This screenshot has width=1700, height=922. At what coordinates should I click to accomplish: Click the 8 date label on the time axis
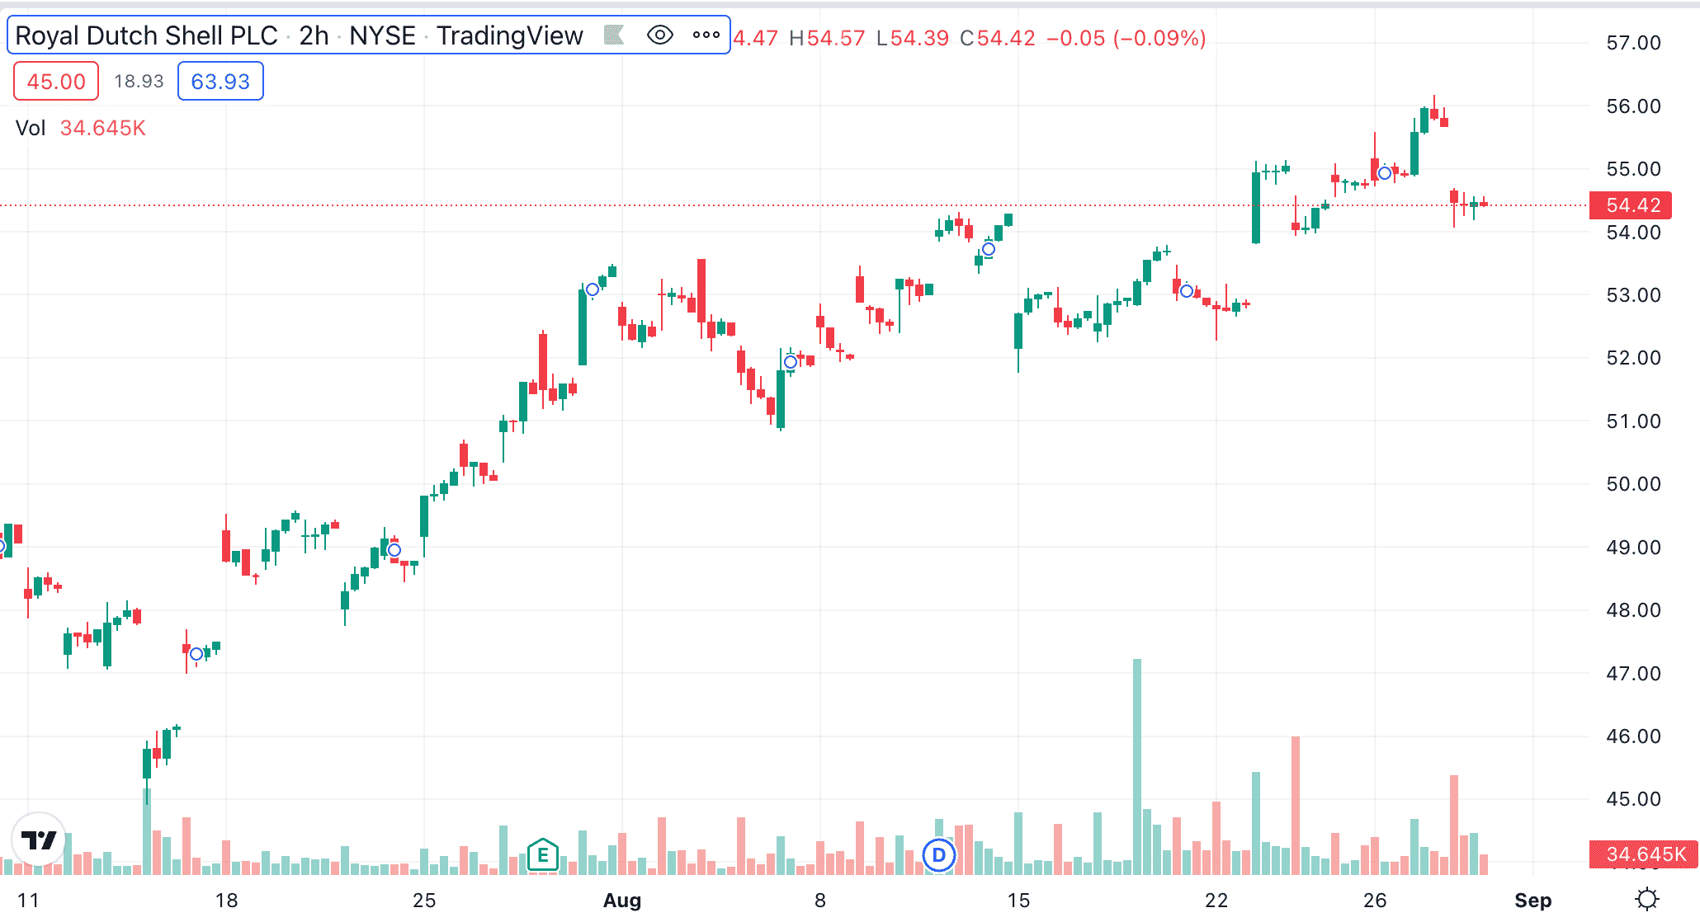tap(820, 901)
